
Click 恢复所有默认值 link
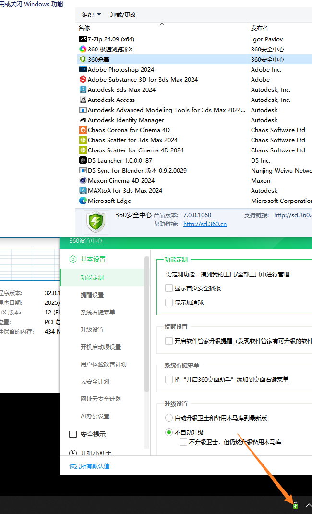pyautogui.click(x=89, y=466)
